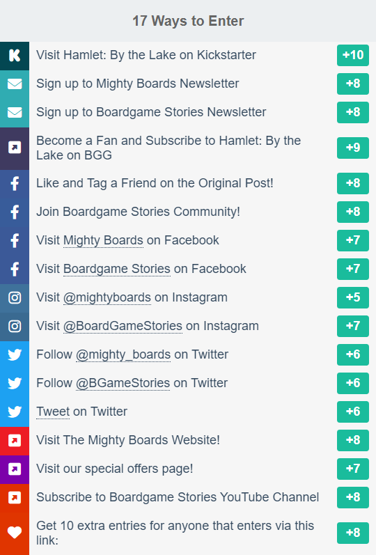Expand Visit The Mighty Boards Website entry
This screenshot has width=376, height=555.
coord(188,440)
